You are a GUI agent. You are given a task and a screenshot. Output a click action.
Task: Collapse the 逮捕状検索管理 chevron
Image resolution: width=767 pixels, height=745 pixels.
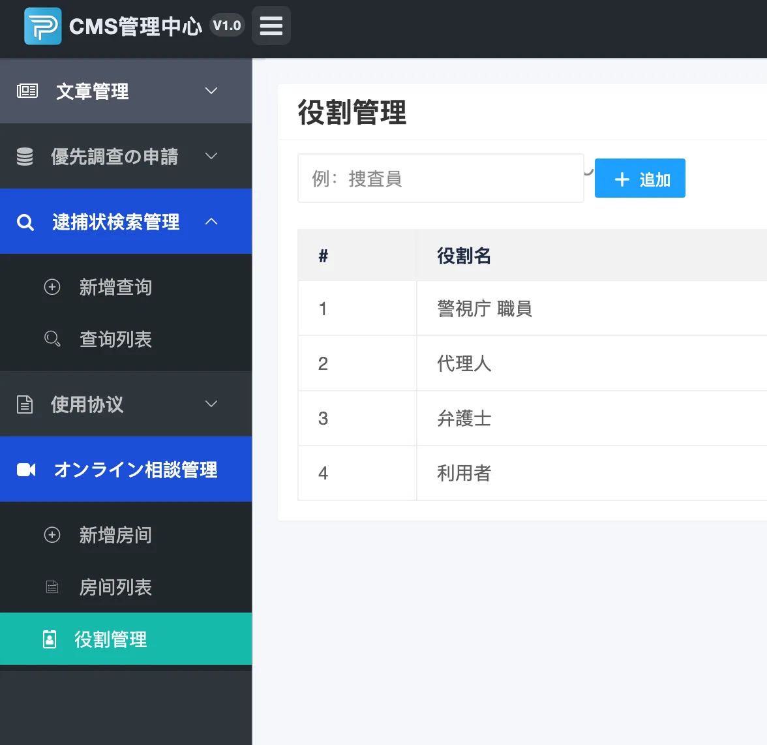[211, 221]
